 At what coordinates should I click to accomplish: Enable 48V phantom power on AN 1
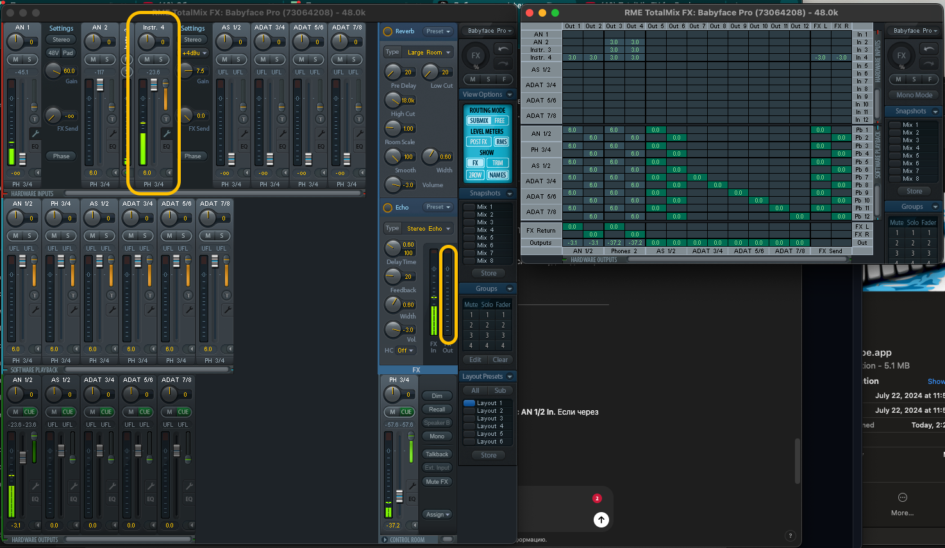click(53, 53)
